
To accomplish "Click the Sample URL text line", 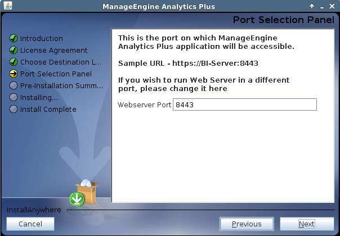I will tap(188, 63).
